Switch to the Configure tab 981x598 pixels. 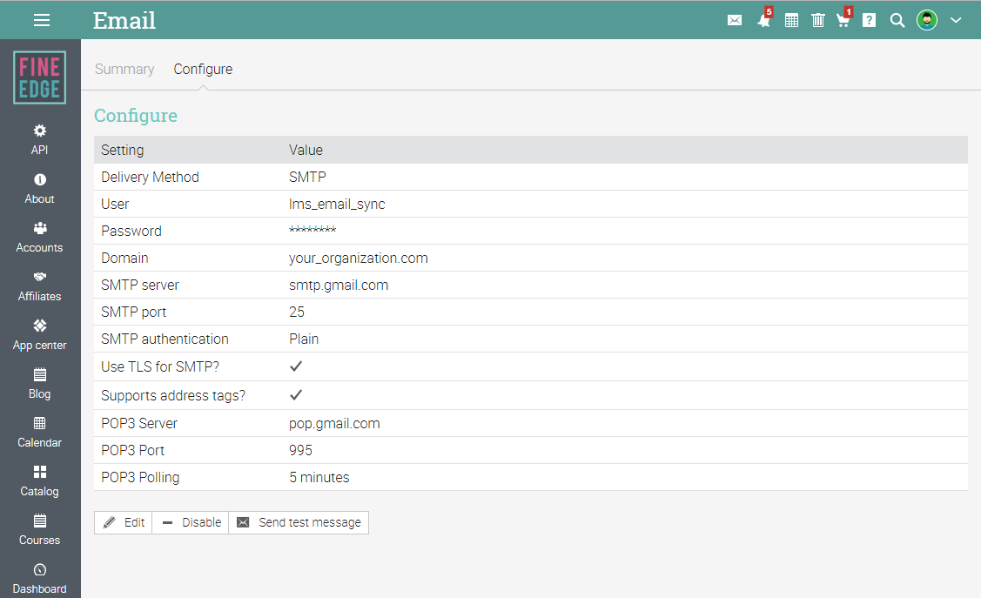[203, 69]
